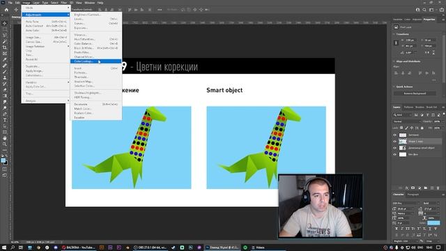Hide the Бял фон layer
The width and height of the screenshot is (446, 251).
[394, 155]
